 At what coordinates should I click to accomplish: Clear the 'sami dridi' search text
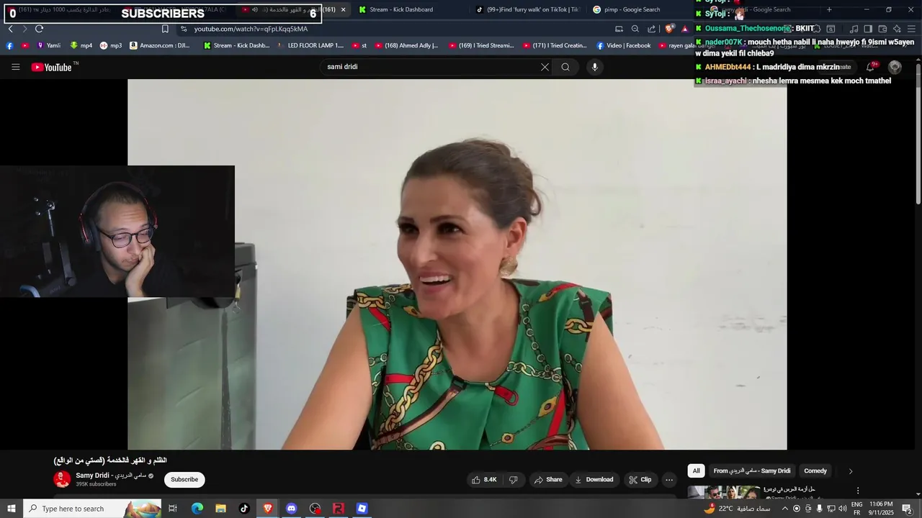545,67
